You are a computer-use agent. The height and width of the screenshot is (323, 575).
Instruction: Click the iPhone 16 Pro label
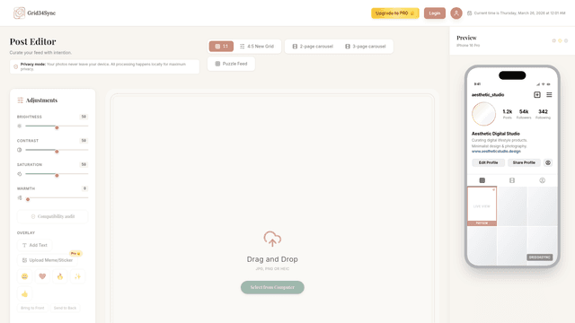click(x=468, y=46)
